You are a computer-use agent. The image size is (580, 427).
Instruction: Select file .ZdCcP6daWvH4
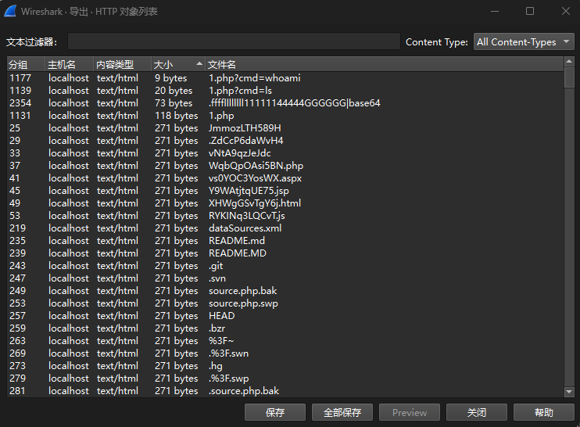tap(285, 141)
